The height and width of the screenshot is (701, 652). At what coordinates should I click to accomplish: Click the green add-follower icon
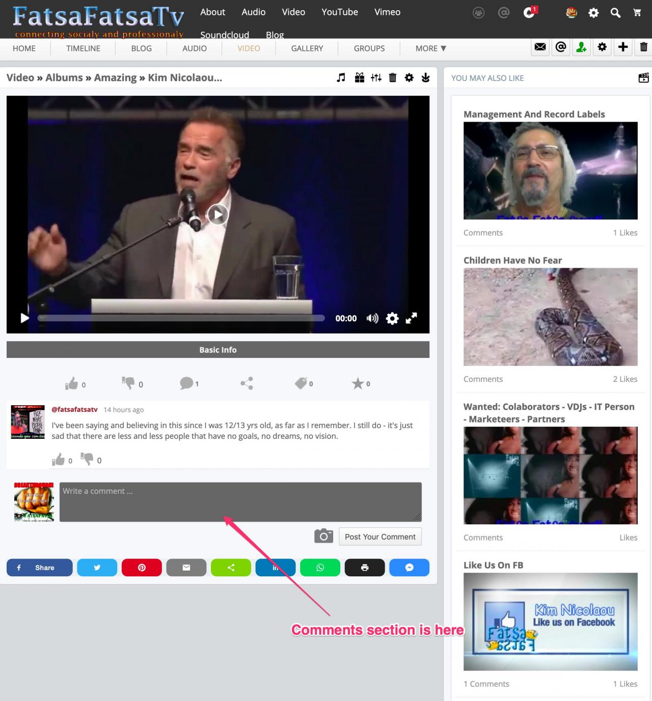581,47
